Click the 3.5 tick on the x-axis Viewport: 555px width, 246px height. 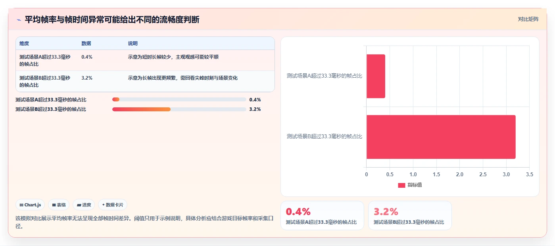click(x=530, y=174)
